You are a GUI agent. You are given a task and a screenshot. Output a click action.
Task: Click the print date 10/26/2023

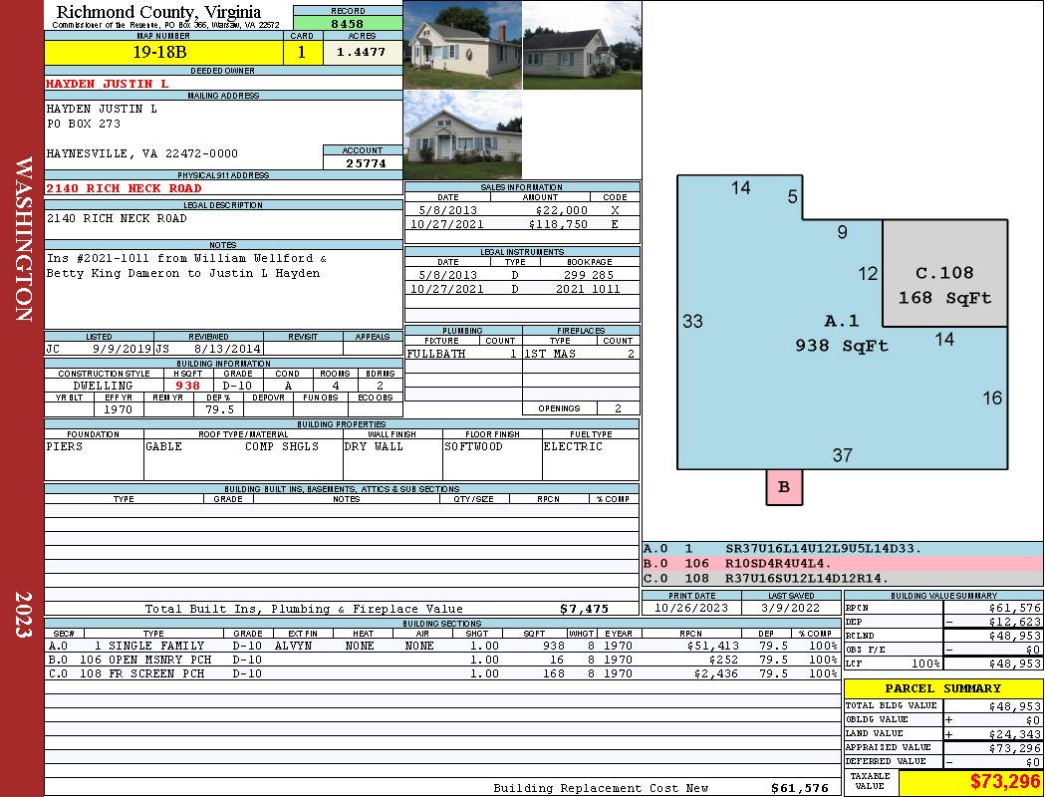(691, 608)
